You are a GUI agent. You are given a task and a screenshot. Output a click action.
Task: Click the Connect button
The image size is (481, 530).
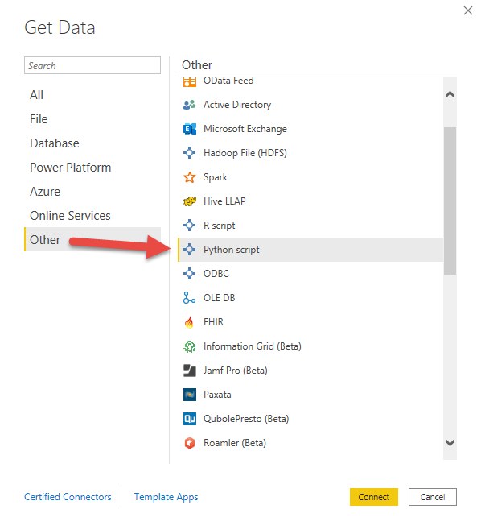pos(374,497)
